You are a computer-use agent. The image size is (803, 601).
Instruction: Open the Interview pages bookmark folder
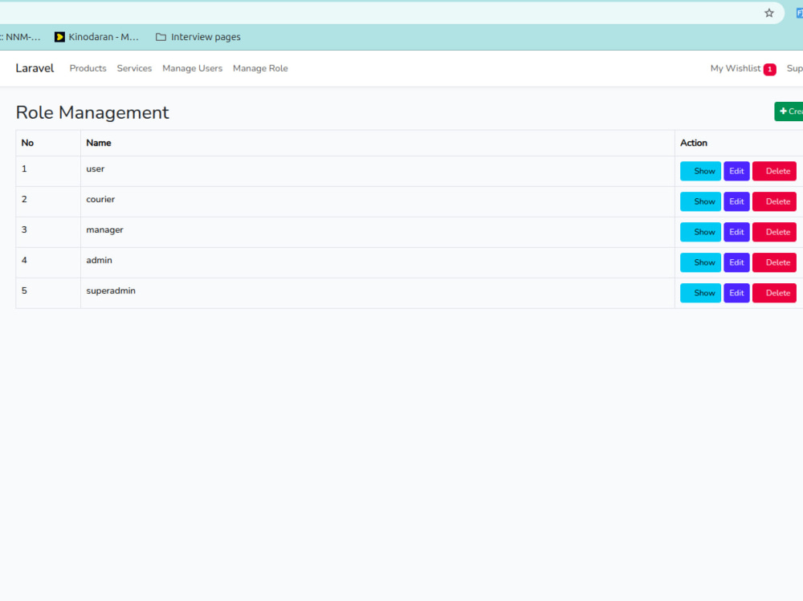pyautogui.click(x=198, y=37)
